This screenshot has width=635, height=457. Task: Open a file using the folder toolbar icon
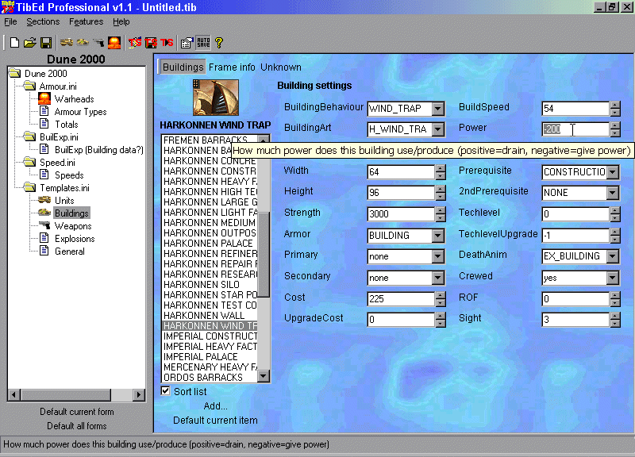tap(30, 43)
